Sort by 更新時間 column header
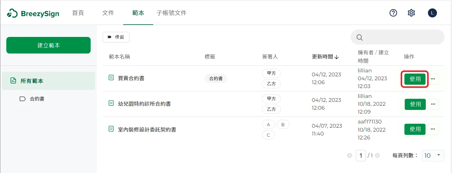 coord(325,57)
